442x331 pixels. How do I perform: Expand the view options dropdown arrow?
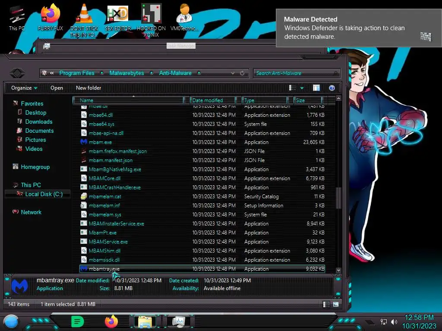point(302,88)
